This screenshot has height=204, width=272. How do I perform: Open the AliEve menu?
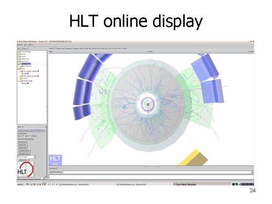pyautogui.click(x=31, y=45)
